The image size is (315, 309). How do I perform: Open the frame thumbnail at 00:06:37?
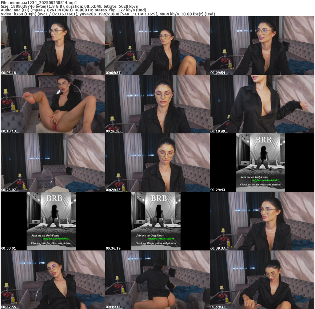(157, 46)
